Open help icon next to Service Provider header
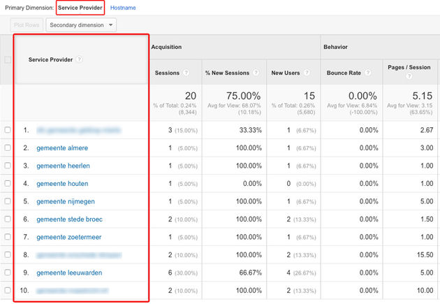440x304 pixels. 80,59
